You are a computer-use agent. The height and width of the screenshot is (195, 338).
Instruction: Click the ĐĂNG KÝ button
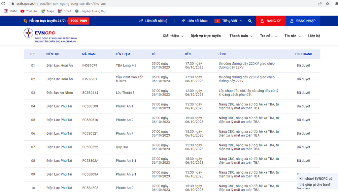271,21
